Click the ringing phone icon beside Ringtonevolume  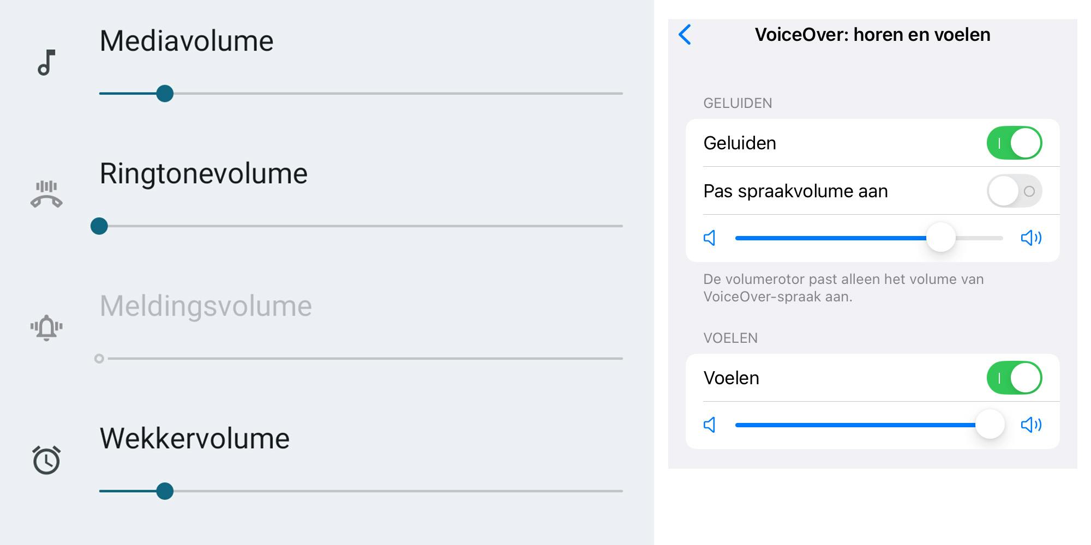pos(46,195)
